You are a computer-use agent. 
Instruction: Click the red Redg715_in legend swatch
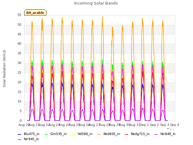tap(127, 134)
